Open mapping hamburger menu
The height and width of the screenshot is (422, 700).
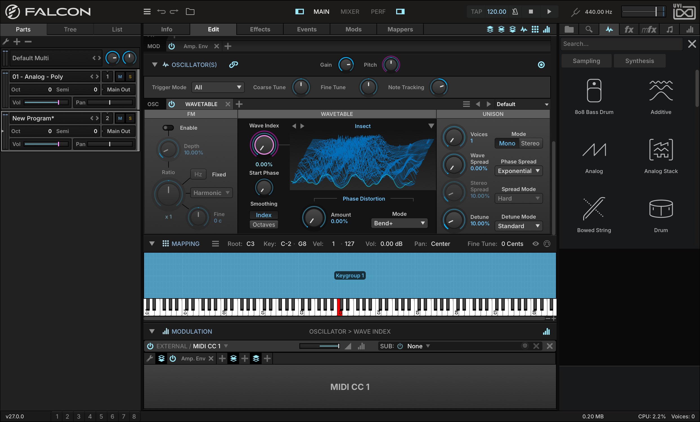(x=215, y=244)
